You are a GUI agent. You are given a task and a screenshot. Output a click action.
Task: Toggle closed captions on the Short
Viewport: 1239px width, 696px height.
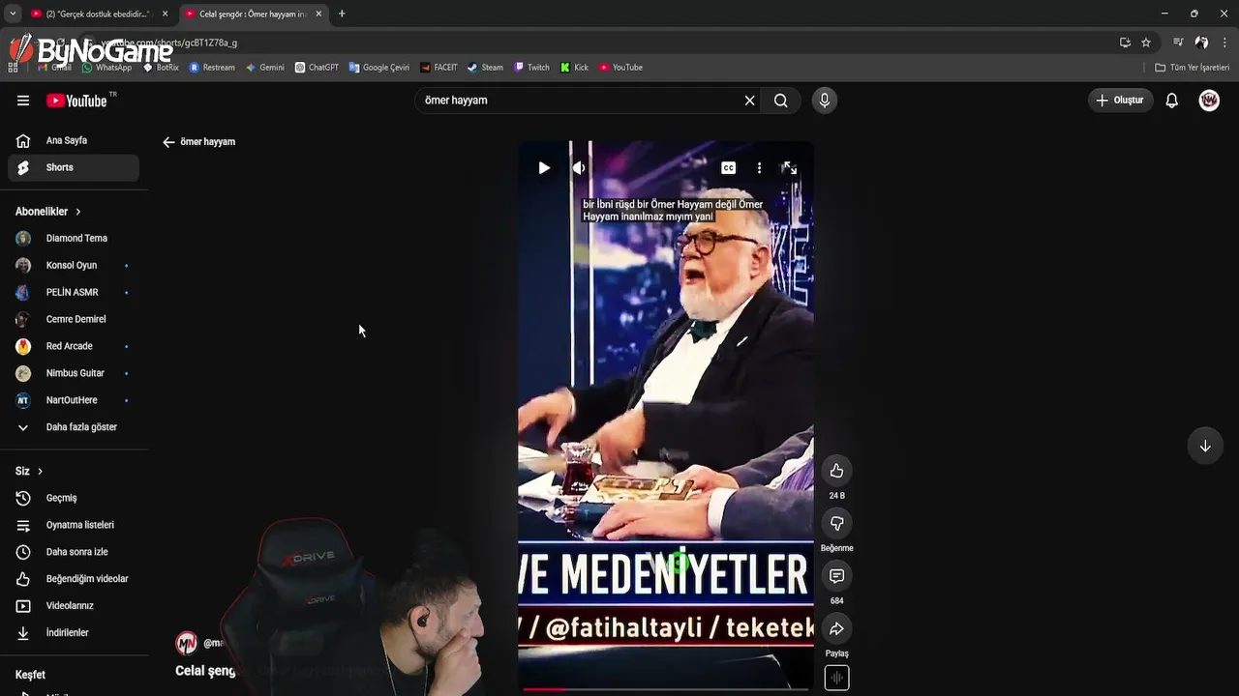728,168
